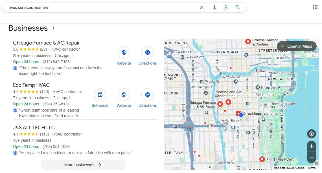322x173 pixels.
Task: Click phone number (224) 253-8131
Action: point(56,104)
